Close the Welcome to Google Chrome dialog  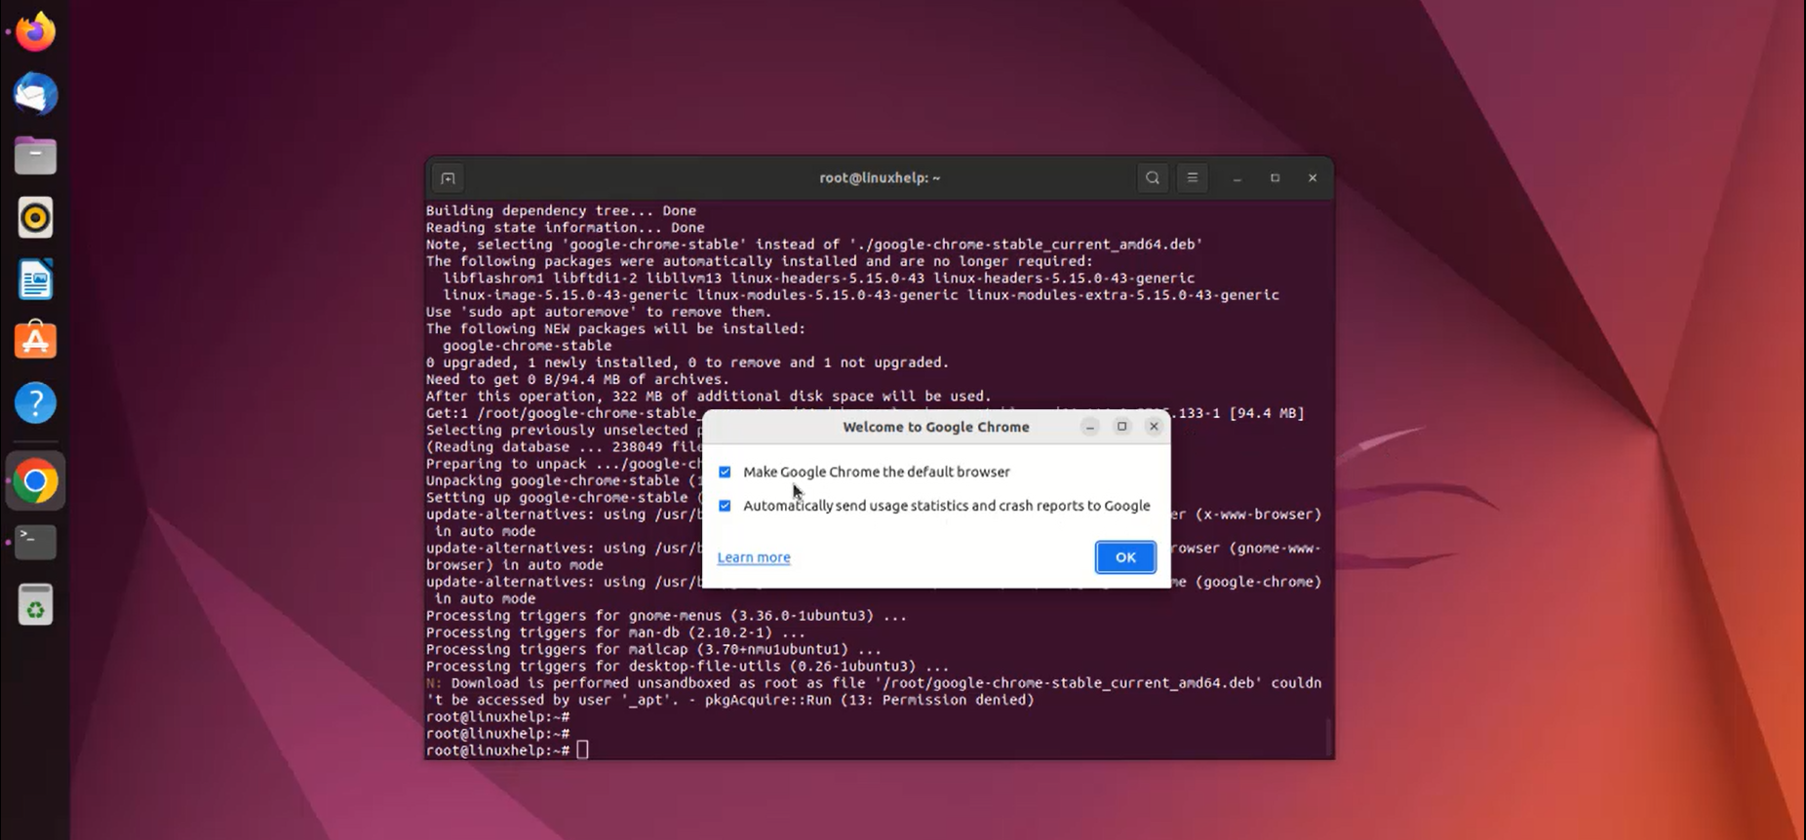point(1155,427)
